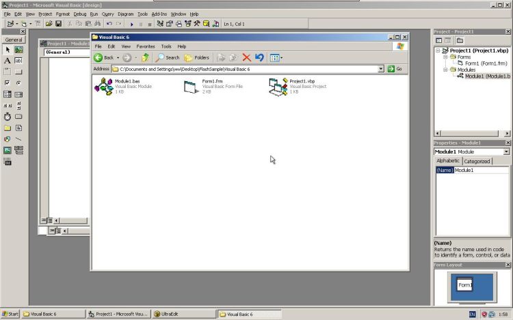Image resolution: width=513 pixels, height=320 pixels.
Task: Open the Address bar dropdown arrow
Action: pos(381,69)
